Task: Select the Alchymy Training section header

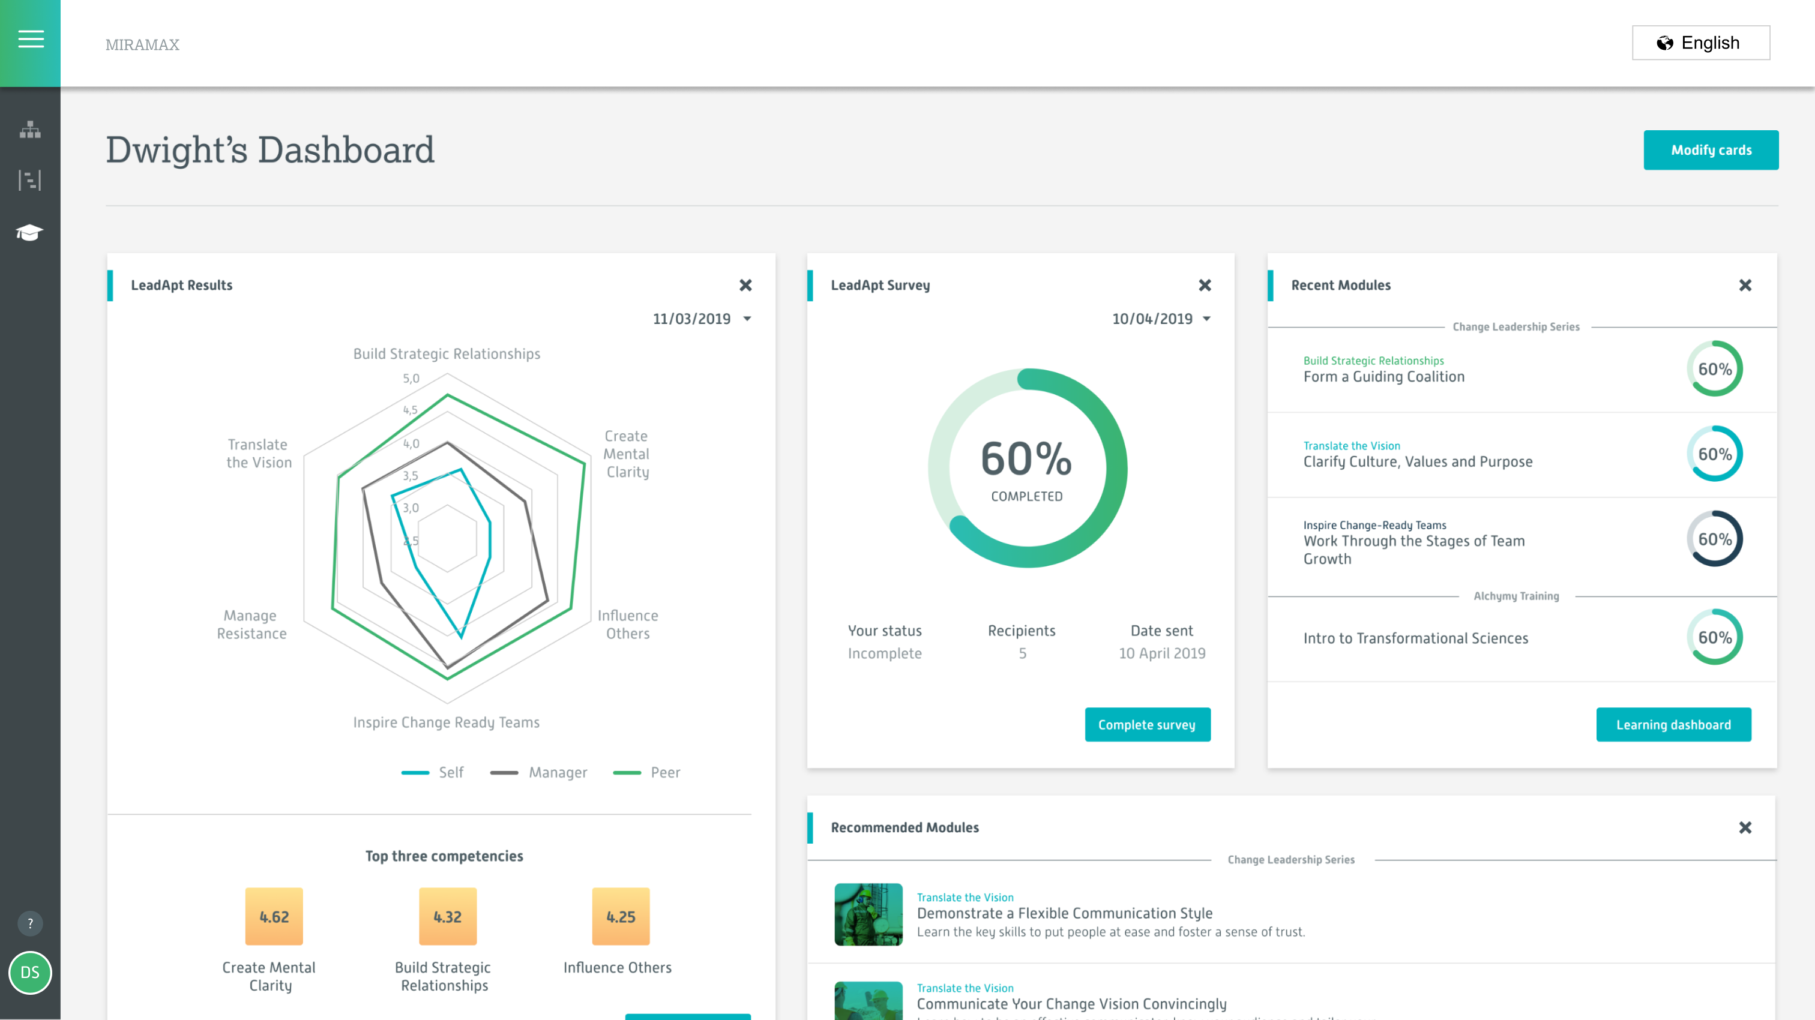Action: 1516,595
